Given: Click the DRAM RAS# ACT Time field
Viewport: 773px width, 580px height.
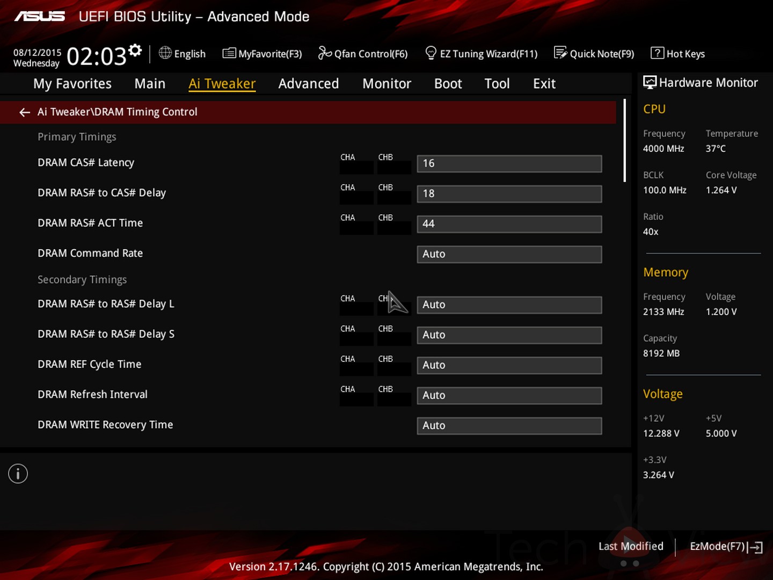Looking at the screenshot, I should 509,224.
